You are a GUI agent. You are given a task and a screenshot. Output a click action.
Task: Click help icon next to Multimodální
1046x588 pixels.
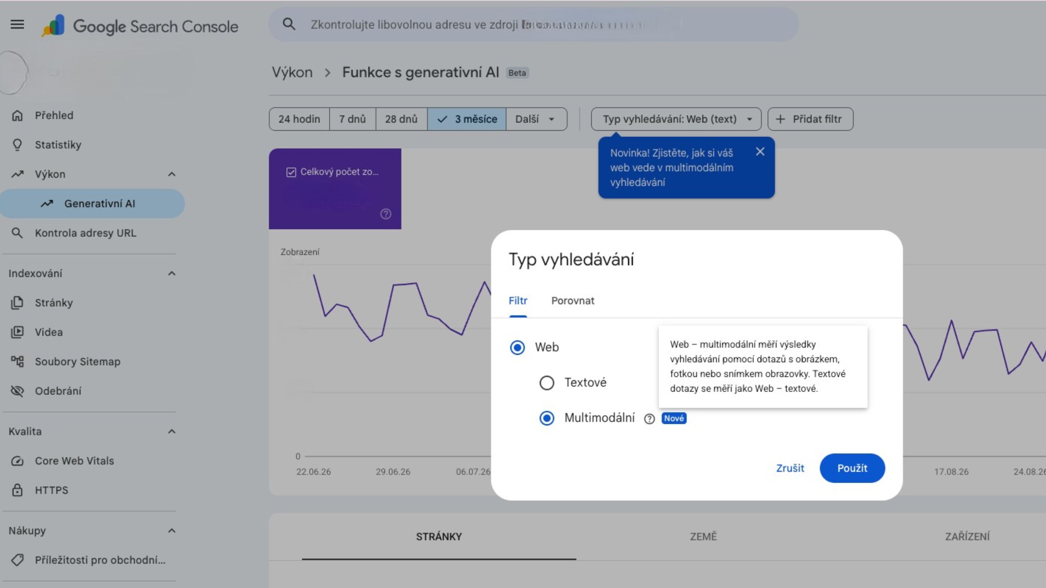coord(649,419)
